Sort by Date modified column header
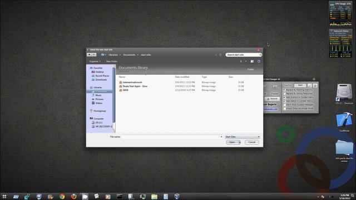Screen dimensions: 356x200 (182, 77)
